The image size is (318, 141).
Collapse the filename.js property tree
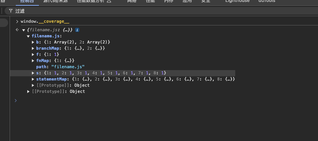(28, 36)
